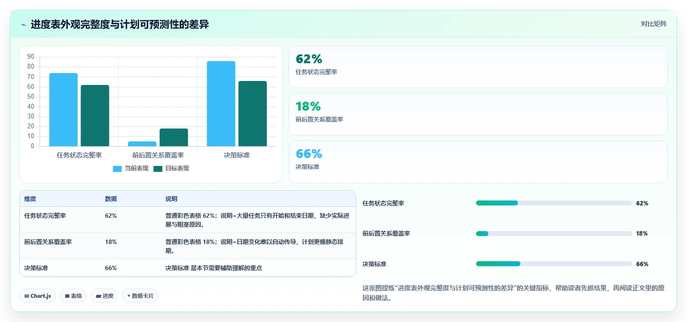Click the 目标表现 bar for 前后置关系覆盖率

coord(173,137)
